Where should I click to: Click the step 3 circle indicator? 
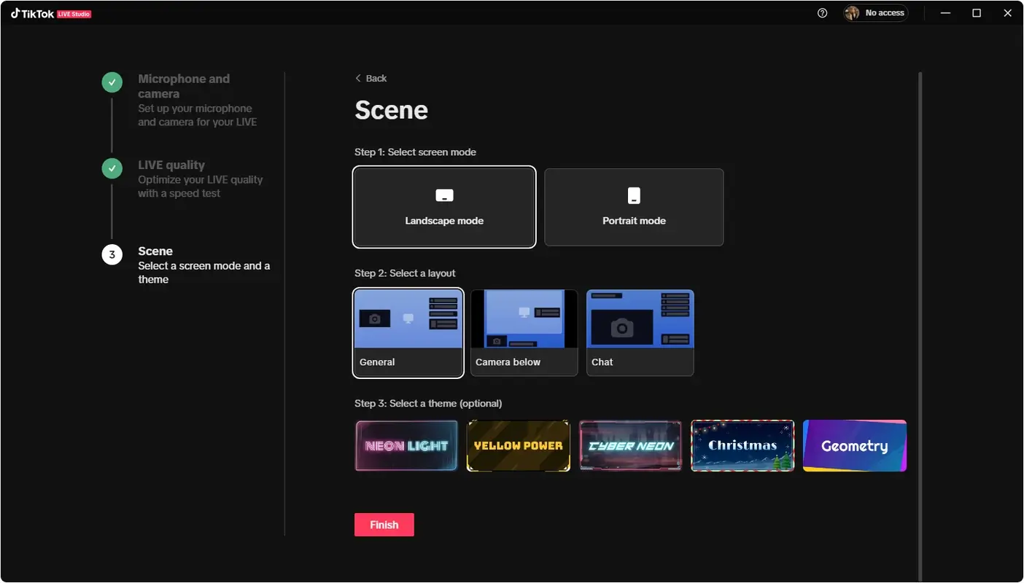[112, 254]
